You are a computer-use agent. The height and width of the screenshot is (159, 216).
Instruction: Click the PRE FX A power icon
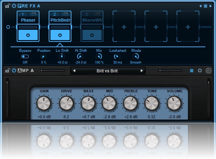pyautogui.click(x=14, y=6)
